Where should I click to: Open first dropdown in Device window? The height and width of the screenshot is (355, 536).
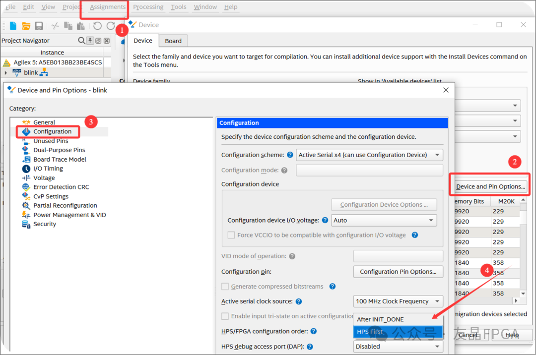click(488, 106)
